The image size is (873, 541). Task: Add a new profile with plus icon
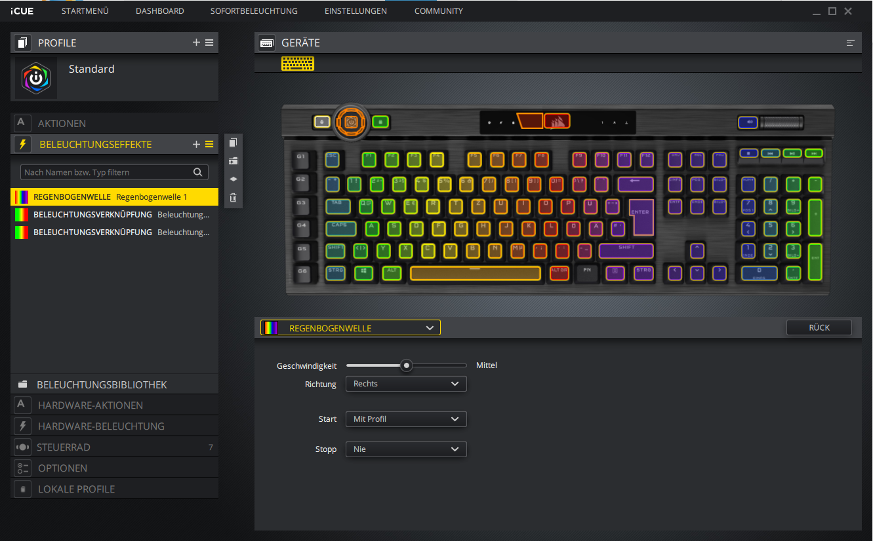[x=196, y=43]
